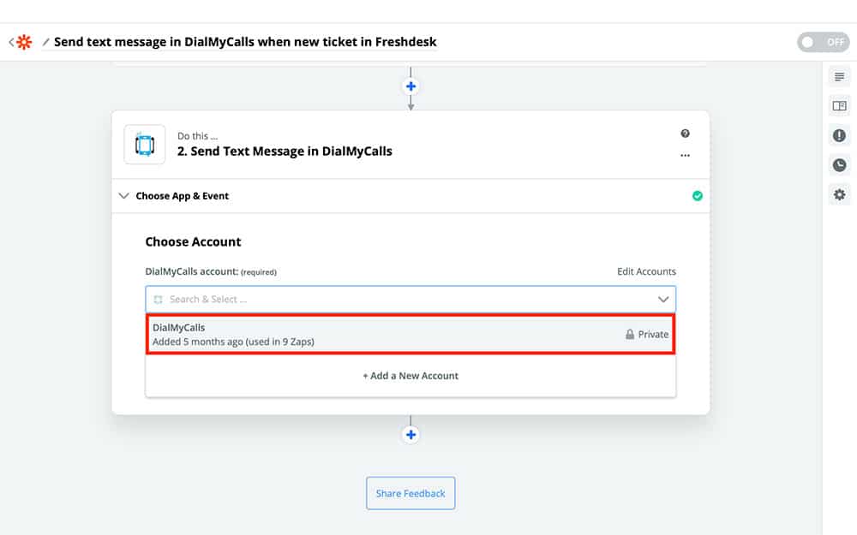Toggle the Zap ON/OFF switch
857x535 pixels.
point(822,42)
